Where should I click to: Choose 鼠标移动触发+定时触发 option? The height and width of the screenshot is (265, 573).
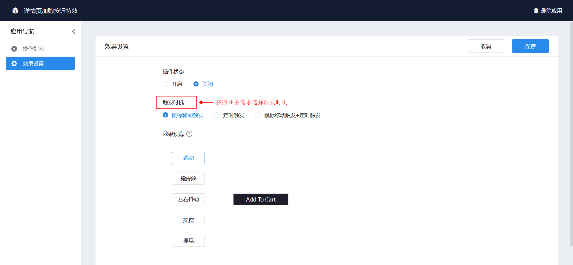(258, 115)
